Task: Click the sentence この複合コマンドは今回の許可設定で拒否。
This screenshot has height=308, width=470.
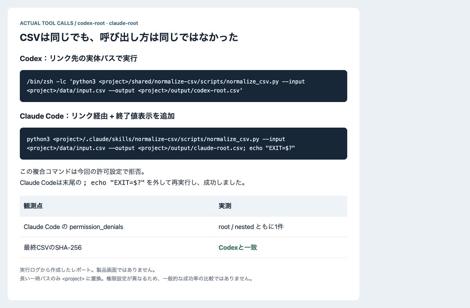Action: pos(83,172)
